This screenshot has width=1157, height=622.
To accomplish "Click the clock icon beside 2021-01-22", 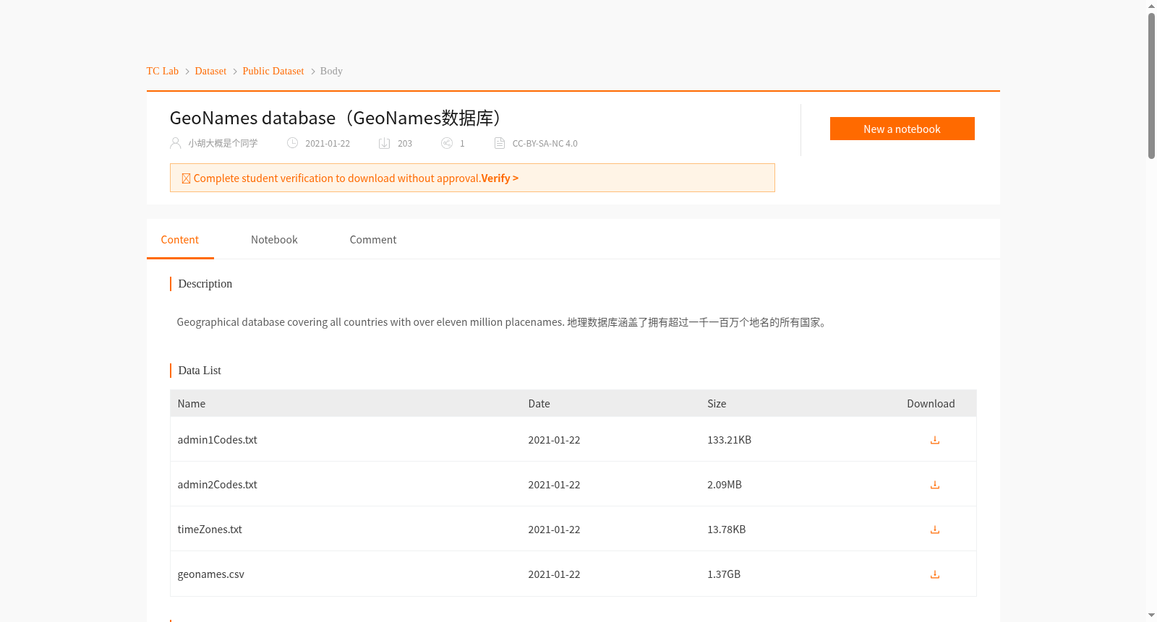I will point(293,143).
